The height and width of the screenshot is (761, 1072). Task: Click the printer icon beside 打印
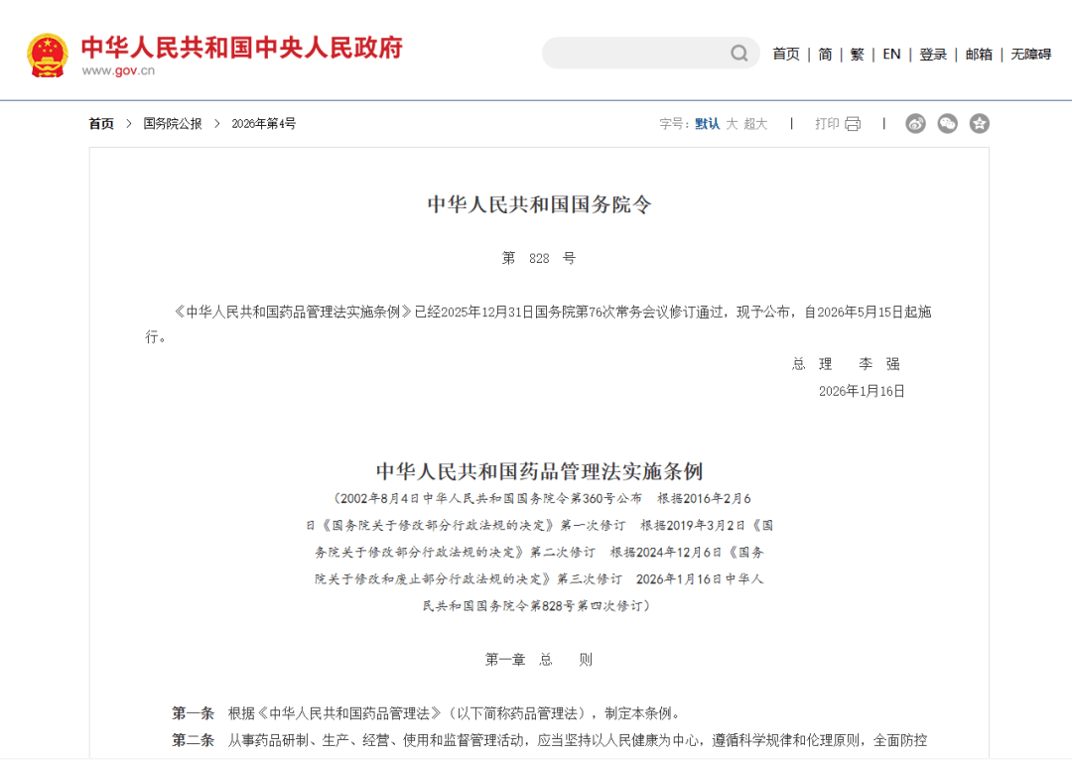[x=854, y=123]
